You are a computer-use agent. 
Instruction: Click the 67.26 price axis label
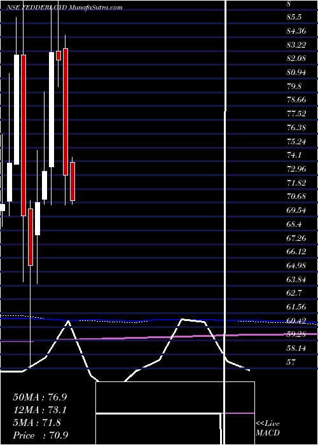(x=296, y=238)
